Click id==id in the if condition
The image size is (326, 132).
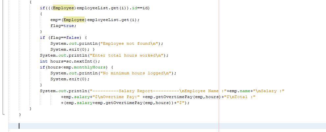click(x=140, y=8)
